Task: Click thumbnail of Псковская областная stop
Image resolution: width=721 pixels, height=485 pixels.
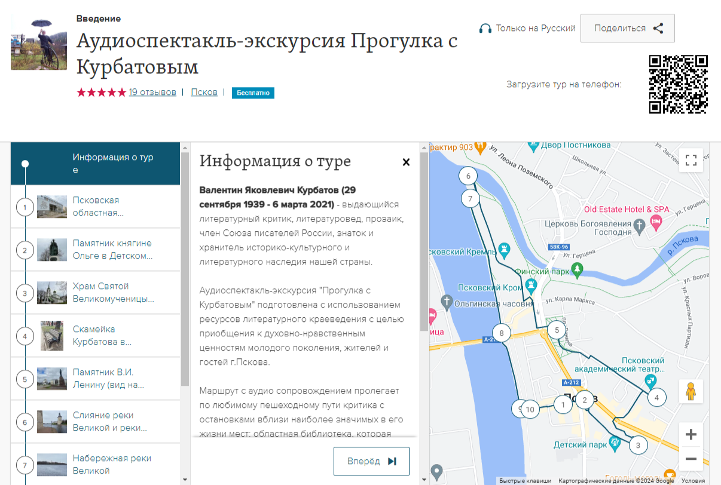Action: [x=52, y=207]
